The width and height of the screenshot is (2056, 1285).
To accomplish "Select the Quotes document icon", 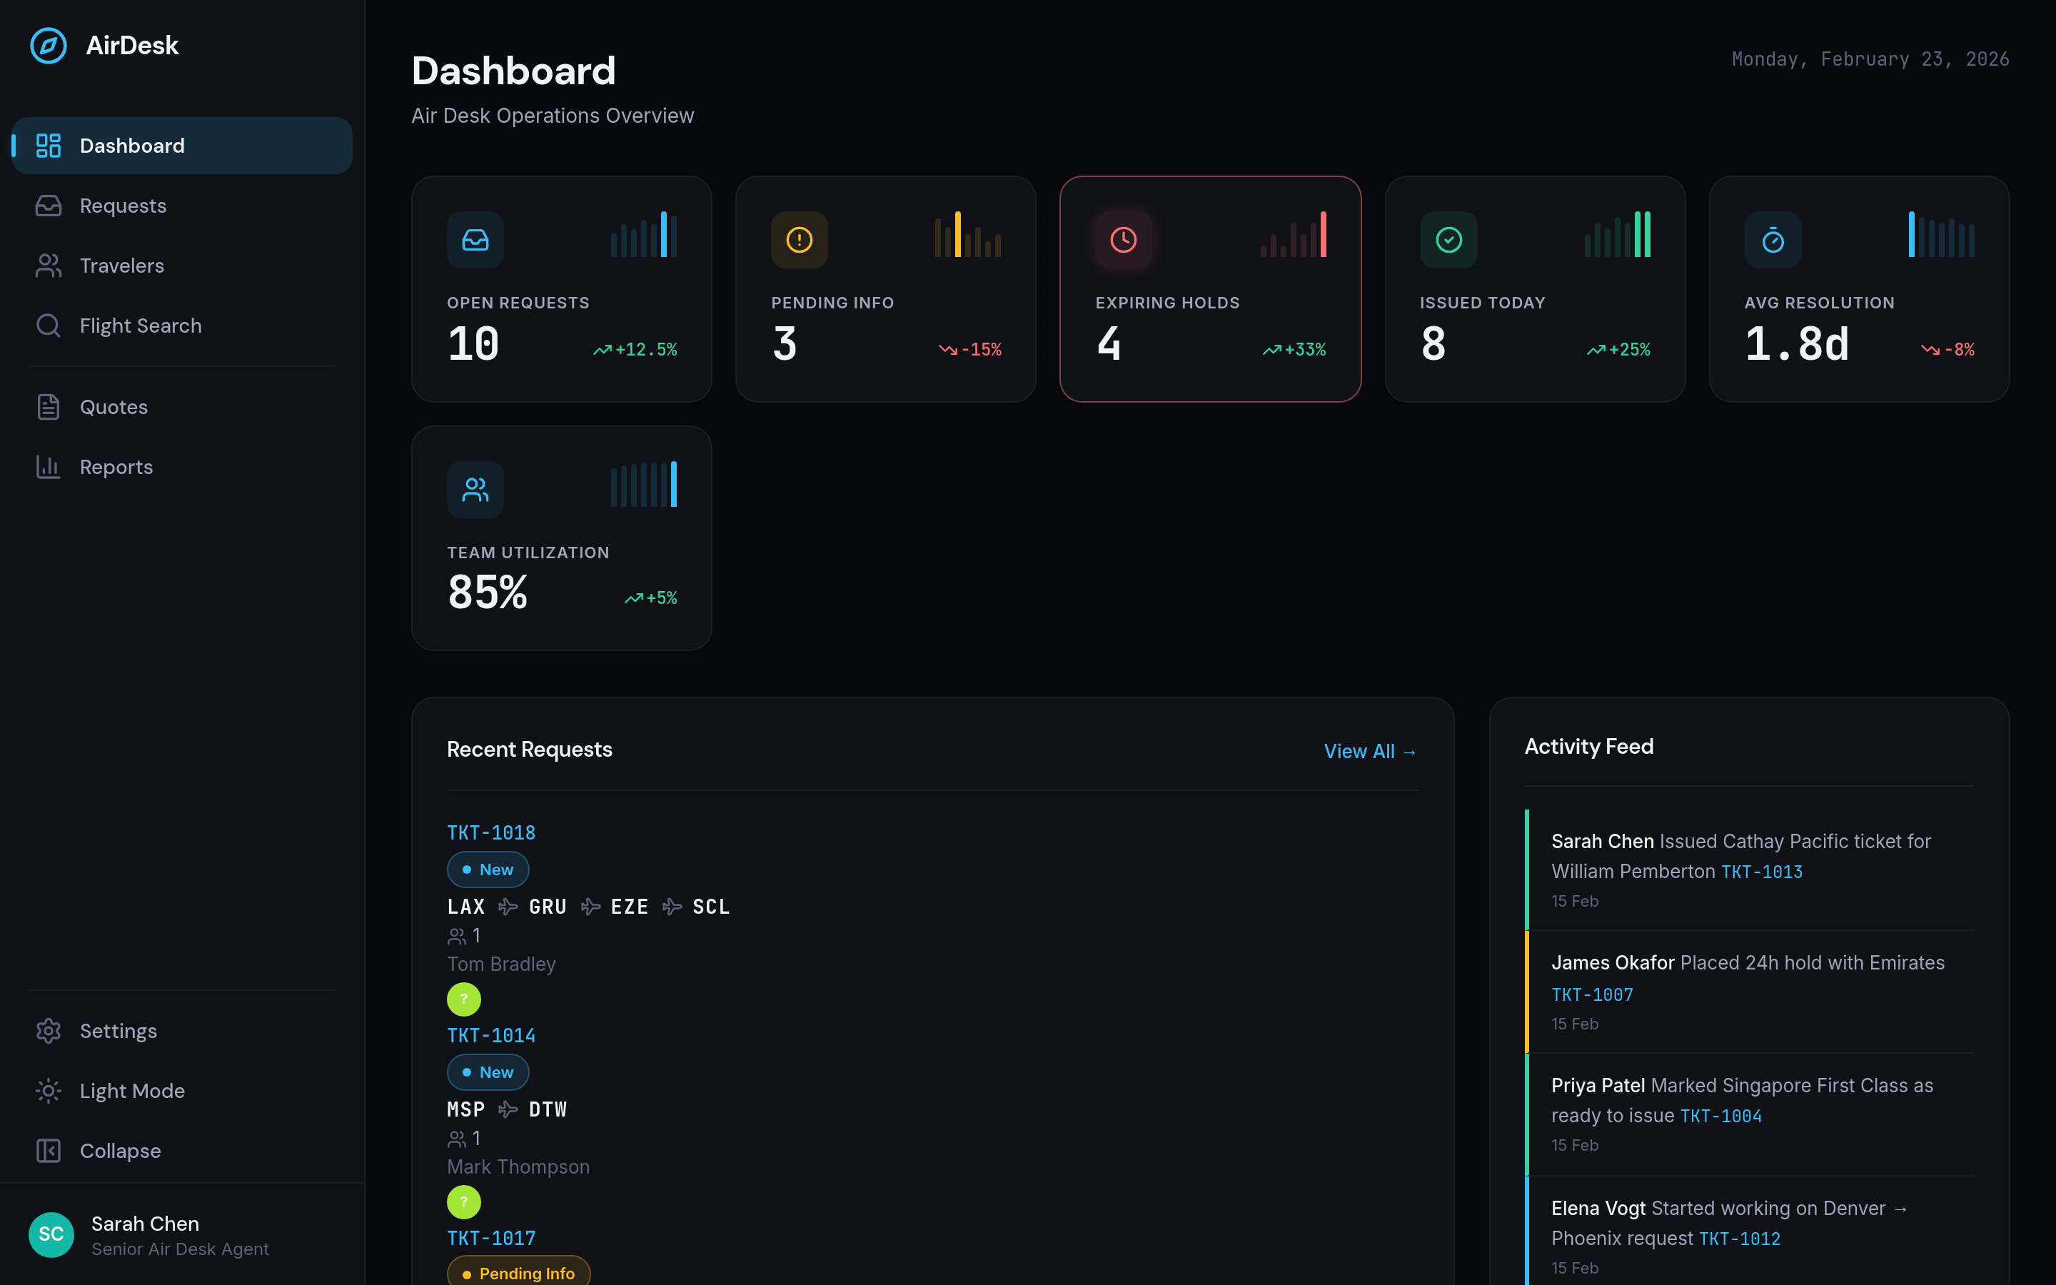I will click(49, 406).
